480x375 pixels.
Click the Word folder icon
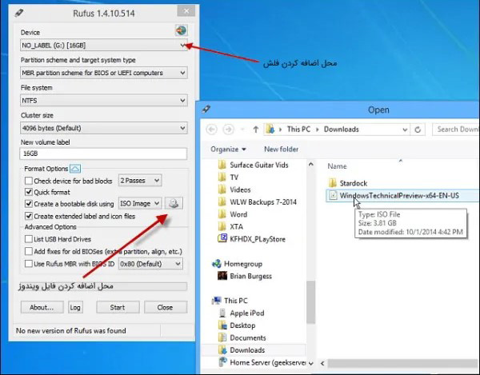point(222,214)
